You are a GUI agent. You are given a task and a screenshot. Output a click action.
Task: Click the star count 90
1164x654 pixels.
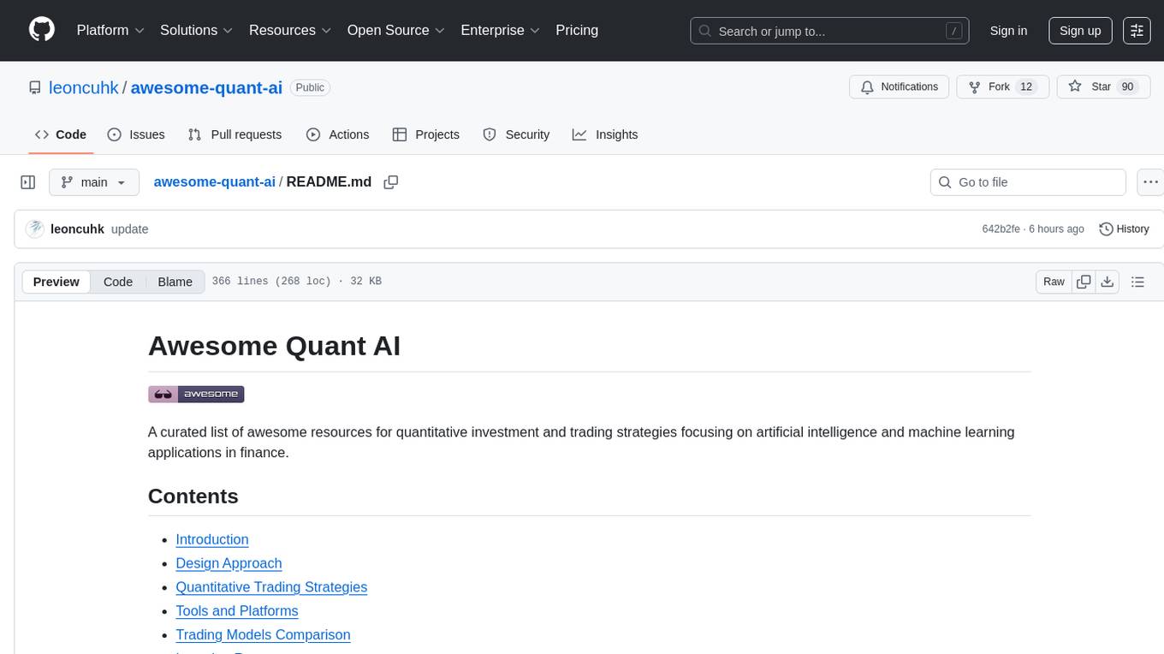tap(1127, 86)
